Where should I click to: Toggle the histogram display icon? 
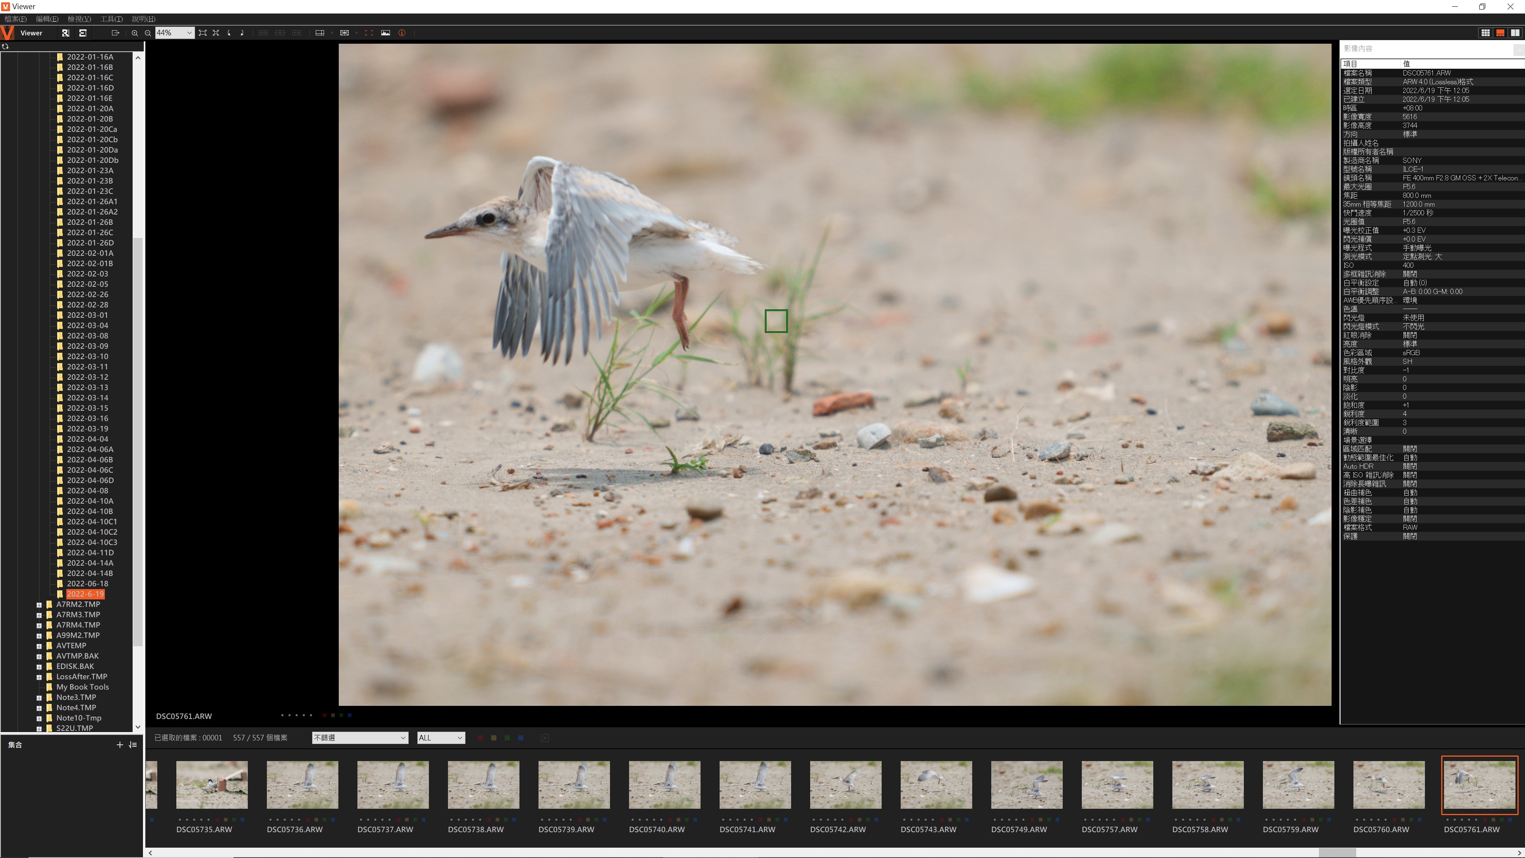pyautogui.click(x=385, y=33)
